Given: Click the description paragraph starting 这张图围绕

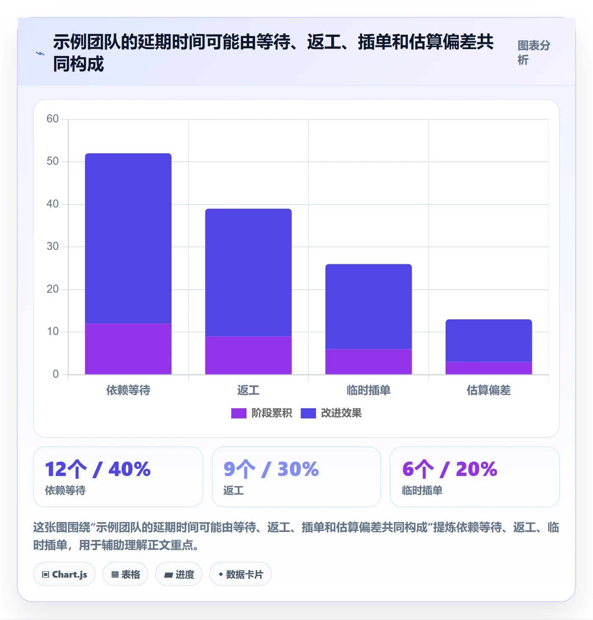Looking at the screenshot, I should (296, 536).
